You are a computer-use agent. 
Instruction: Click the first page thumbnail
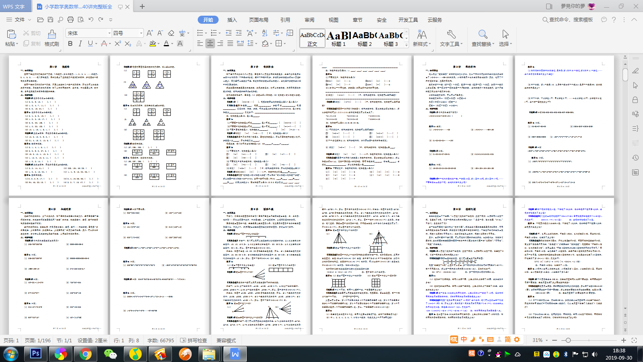[x=58, y=125]
